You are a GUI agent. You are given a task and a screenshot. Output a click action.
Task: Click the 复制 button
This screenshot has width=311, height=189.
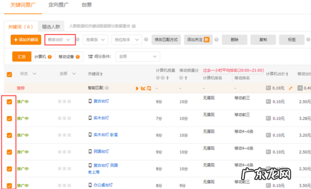click(x=263, y=40)
